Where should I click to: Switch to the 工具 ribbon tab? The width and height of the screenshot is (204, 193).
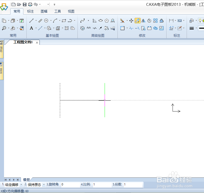(x=58, y=12)
